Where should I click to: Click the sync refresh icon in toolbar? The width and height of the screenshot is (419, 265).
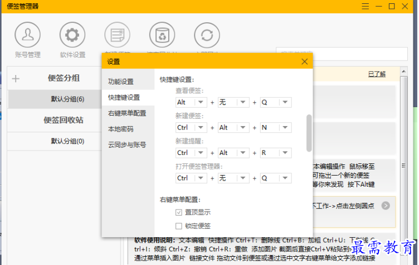[x=207, y=35]
